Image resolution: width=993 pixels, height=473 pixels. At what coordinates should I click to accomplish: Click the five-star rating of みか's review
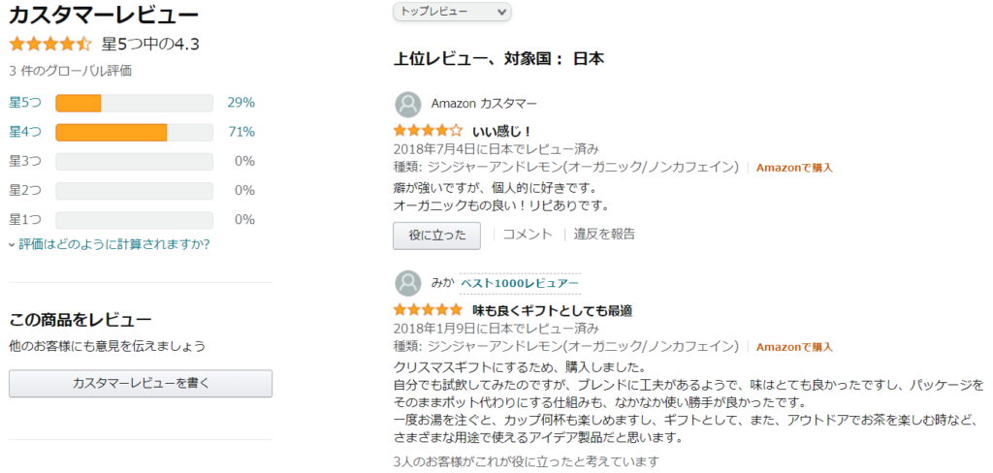[428, 310]
